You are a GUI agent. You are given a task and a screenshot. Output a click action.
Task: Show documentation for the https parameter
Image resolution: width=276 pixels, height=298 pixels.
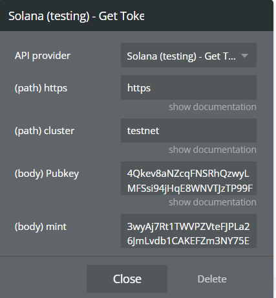[213, 107]
